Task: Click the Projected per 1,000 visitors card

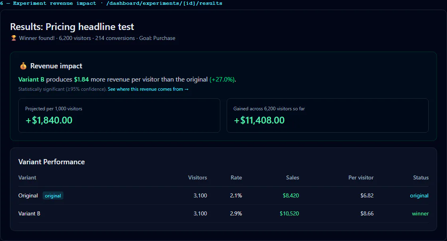Action: [119, 116]
